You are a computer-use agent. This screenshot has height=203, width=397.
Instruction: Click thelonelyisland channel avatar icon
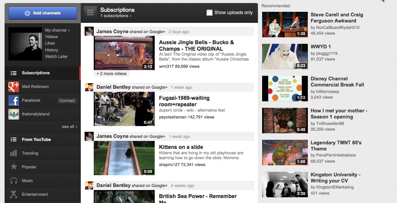click(14, 114)
